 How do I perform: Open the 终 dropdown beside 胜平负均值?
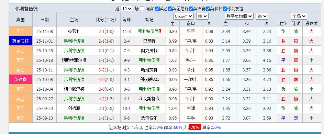[x=262, y=16]
